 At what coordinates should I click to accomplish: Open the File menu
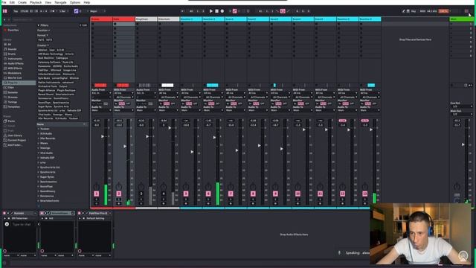4,2
